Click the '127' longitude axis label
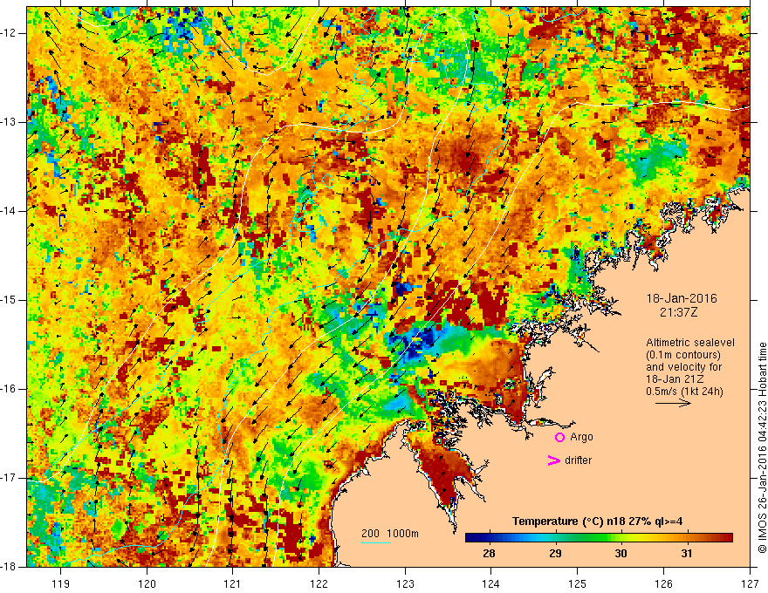This screenshot has height=593, width=768. coord(750,583)
